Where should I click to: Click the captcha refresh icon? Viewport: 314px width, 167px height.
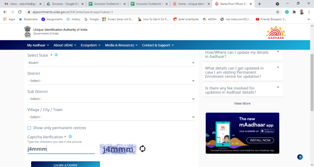tap(142, 149)
